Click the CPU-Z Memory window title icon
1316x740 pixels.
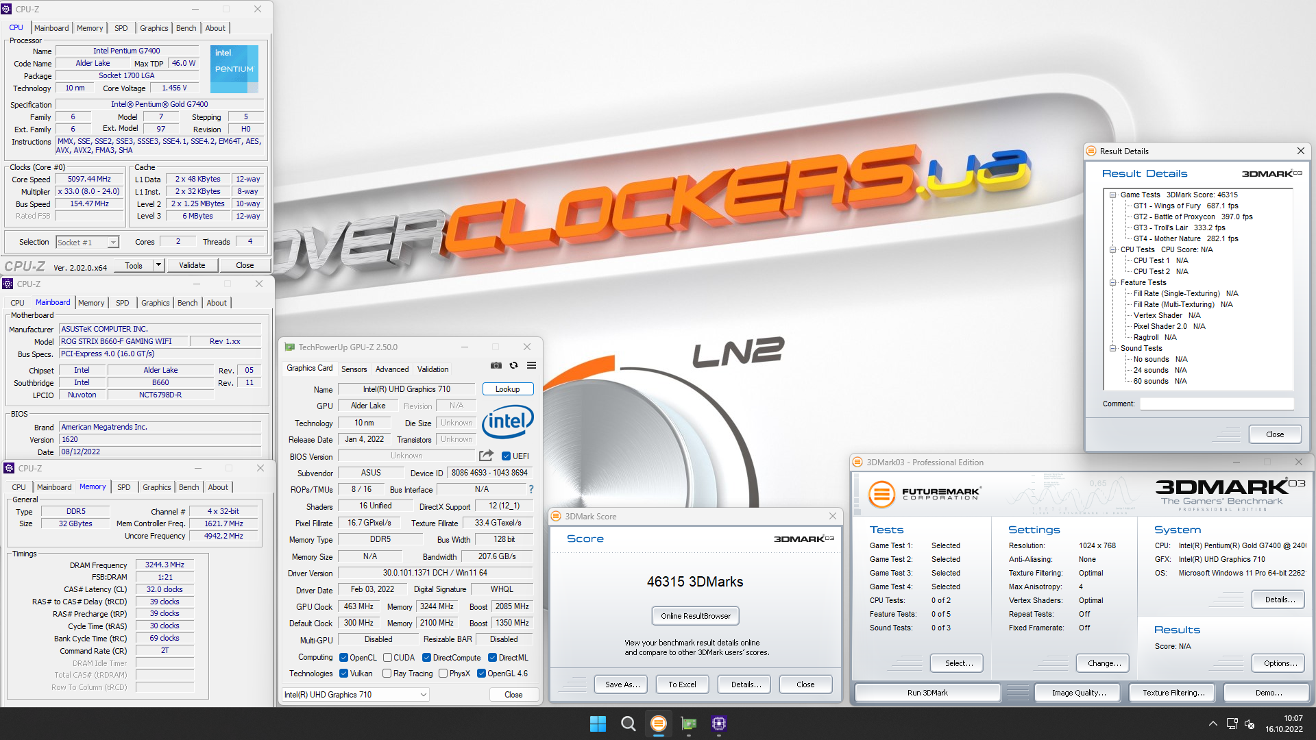[9, 468]
